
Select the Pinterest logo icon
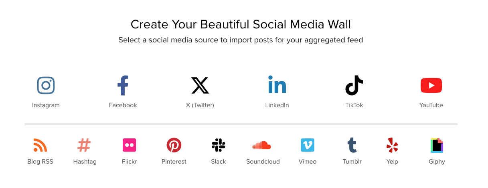174,145
